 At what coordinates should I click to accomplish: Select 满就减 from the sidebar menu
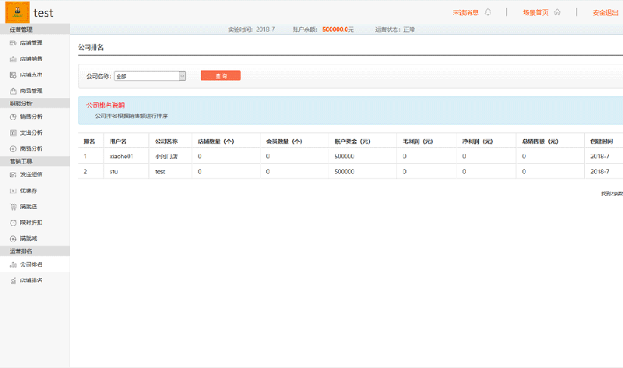click(x=30, y=238)
